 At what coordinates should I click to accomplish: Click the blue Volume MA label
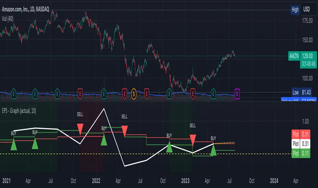(299, 99)
